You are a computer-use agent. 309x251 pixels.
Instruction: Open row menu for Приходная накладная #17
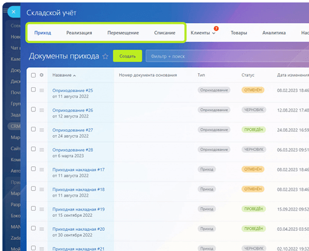tap(41, 169)
